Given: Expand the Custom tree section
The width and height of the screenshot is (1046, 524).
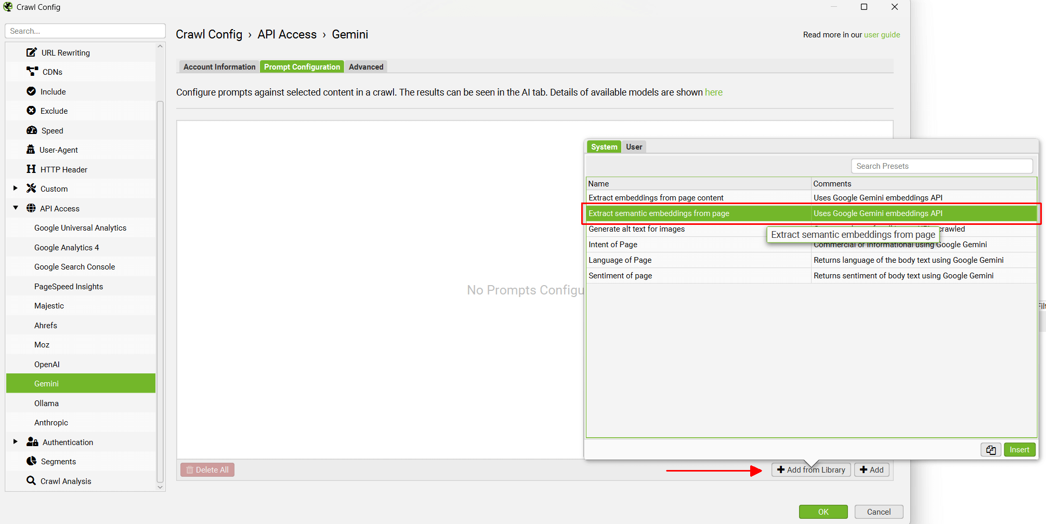Looking at the screenshot, I should tap(15, 189).
